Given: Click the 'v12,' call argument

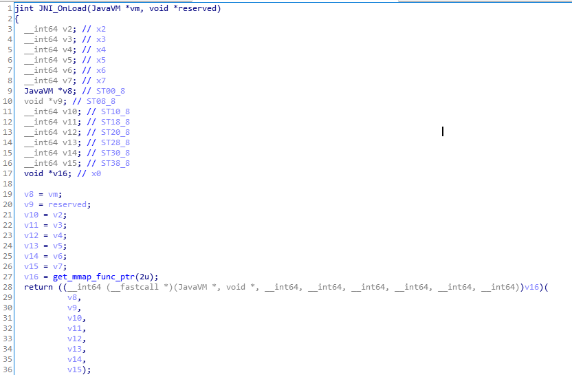Looking at the screenshot, I should pos(76,339).
